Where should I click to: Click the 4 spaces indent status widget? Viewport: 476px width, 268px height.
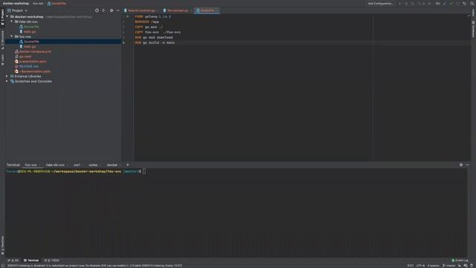point(433,266)
